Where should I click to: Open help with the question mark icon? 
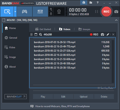[x=98, y=3]
